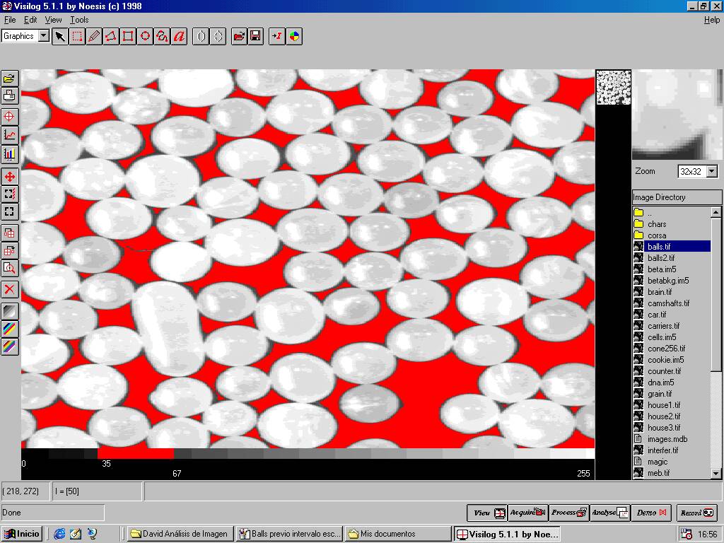Select the text annotation 'a' tool
This screenshot has width=724, height=543.
pyautogui.click(x=180, y=36)
